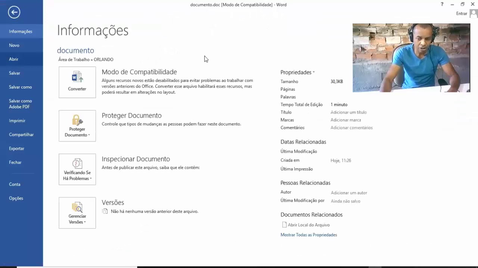The height and width of the screenshot is (268, 478).
Task: Click the Datas Relacionadas heading
Action: tap(303, 142)
